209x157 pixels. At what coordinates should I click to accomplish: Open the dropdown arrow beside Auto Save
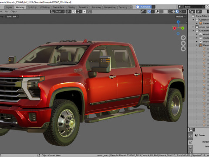click(x=153, y=7)
